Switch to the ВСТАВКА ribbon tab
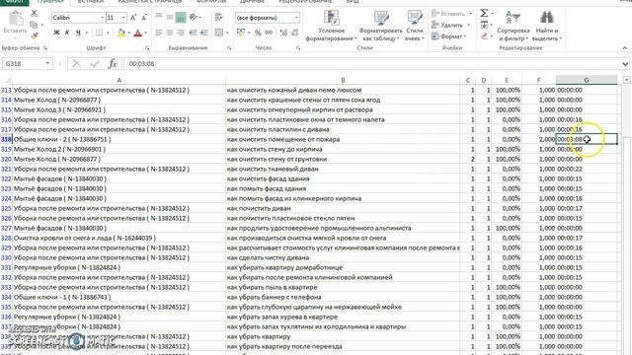632x355 pixels. click(x=90, y=2)
